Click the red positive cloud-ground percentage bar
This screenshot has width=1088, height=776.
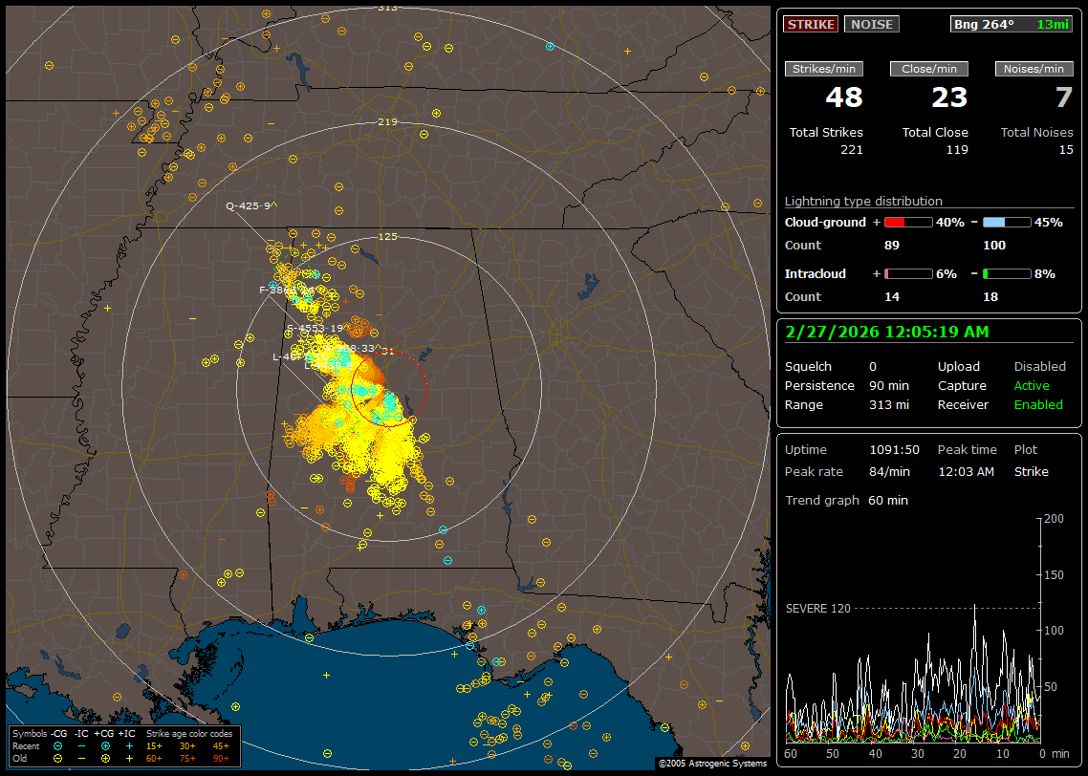[x=907, y=222]
